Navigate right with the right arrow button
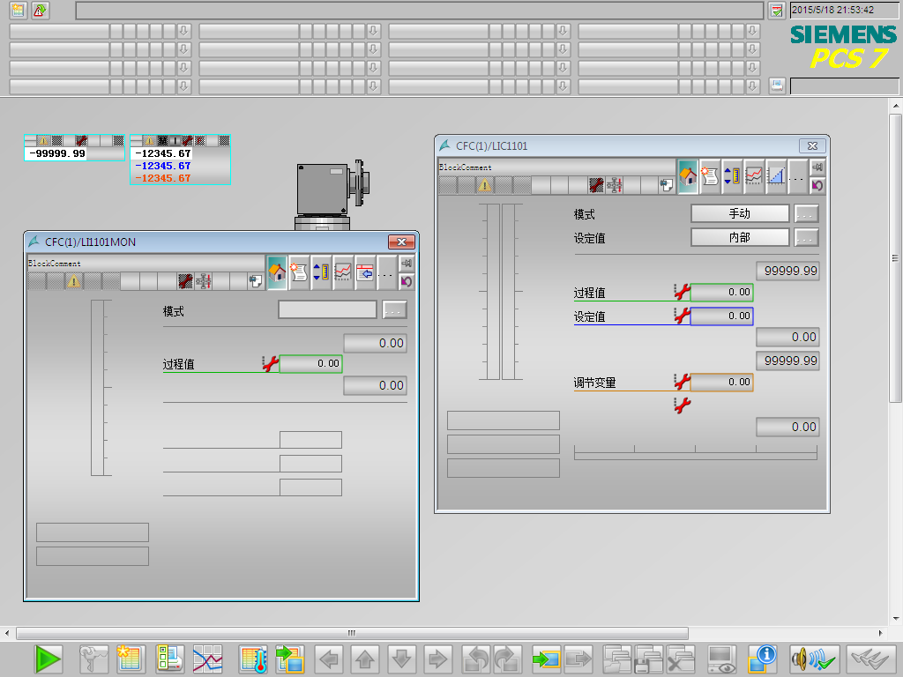Viewport: 903px width, 677px height. point(437,658)
